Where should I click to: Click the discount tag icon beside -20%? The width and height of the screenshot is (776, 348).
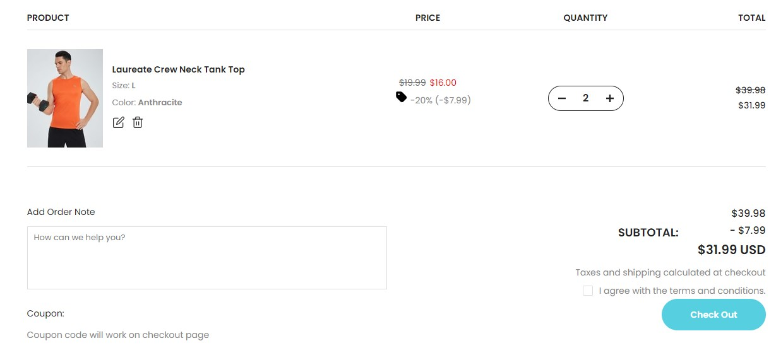pyautogui.click(x=402, y=97)
